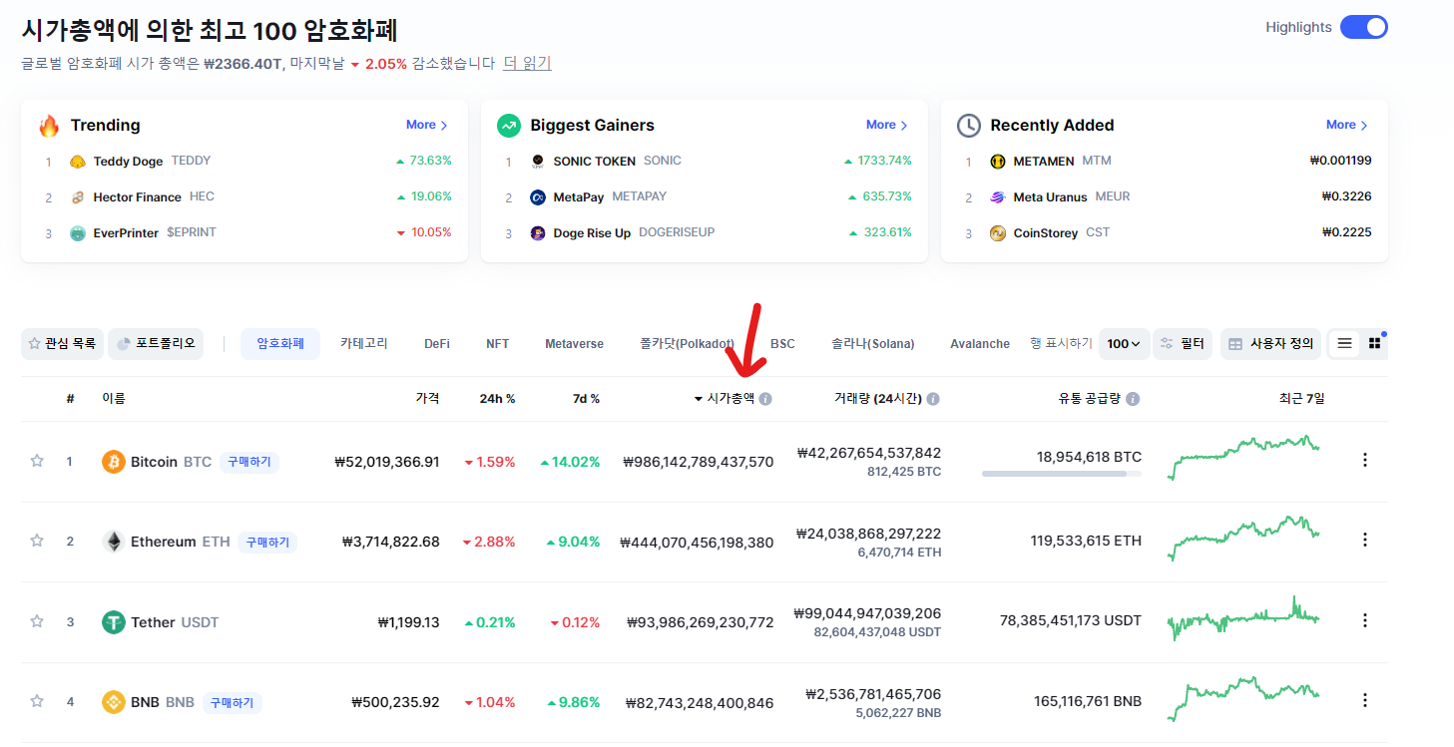Viewport: 1454px width, 747px height.
Task: Open the 포트폴리오 button
Action: pyautogui.click(x=156, y=344)
